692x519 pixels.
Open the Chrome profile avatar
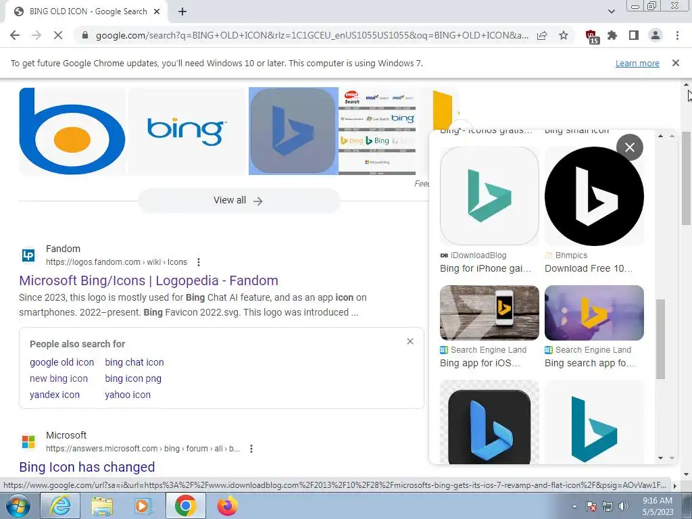(x=656, y=35)
